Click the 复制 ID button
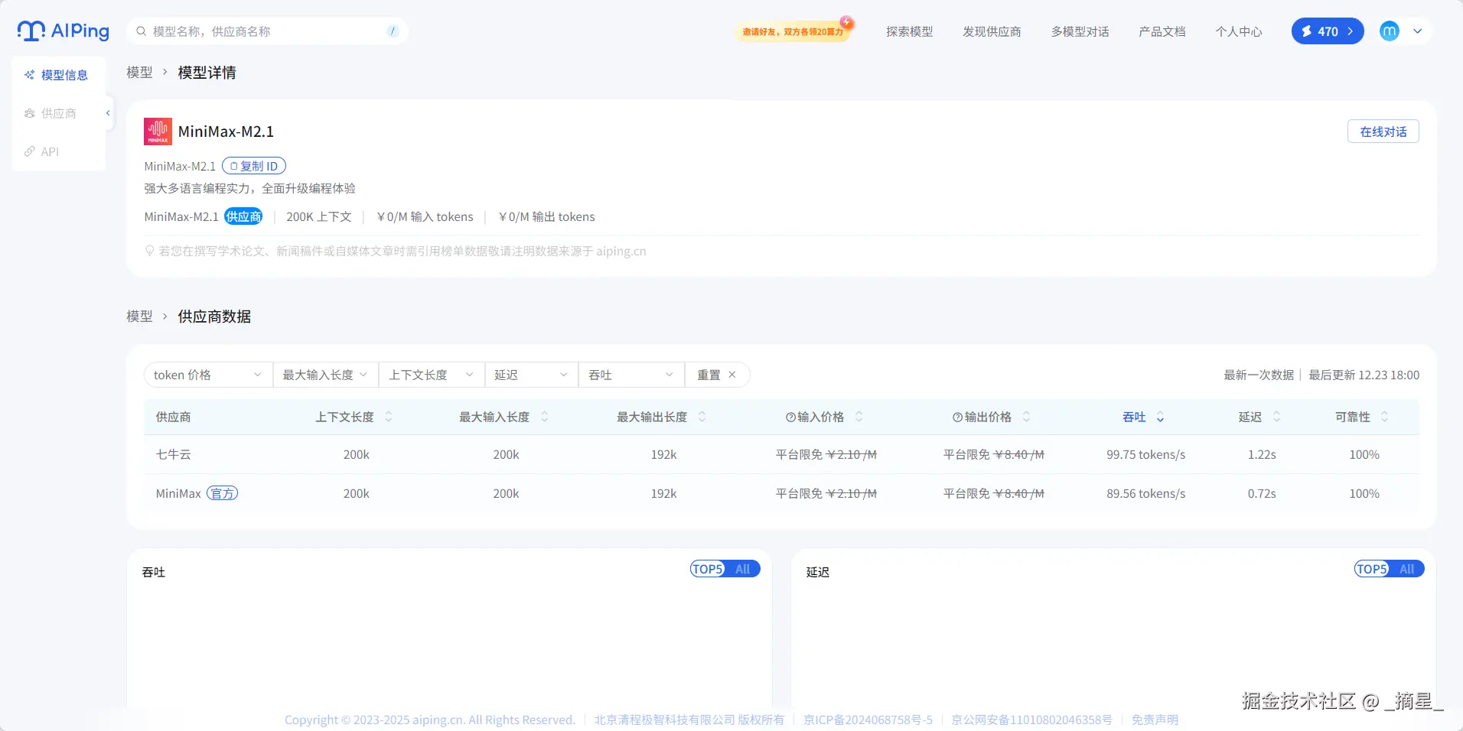This screenshot has width=1463, height=731. (254, 166)
